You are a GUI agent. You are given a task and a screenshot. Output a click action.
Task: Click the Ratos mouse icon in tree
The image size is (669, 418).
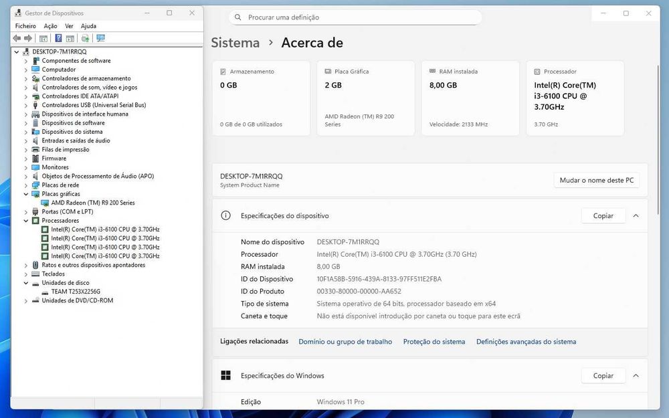pos(36,265)
